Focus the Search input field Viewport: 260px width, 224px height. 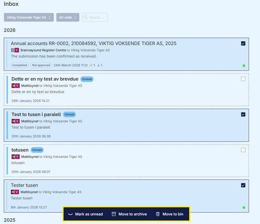point(95,17)
